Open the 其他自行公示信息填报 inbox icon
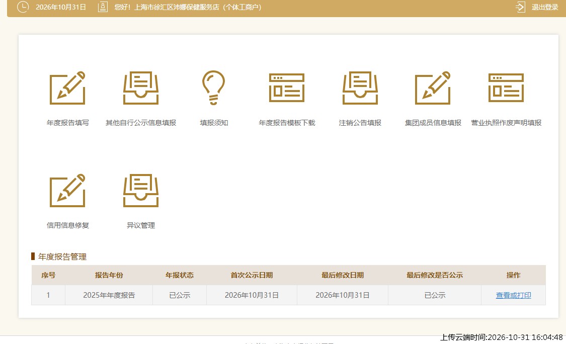The image size is (566, 344). [141, 88]
